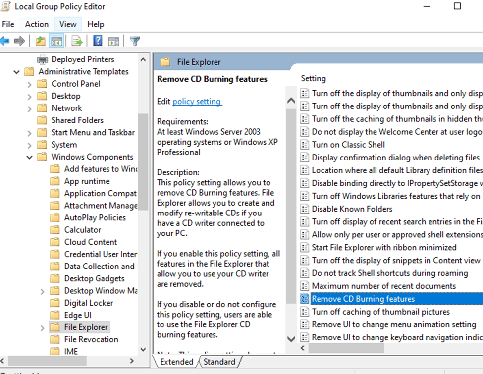Select "Start File Explorer with ribbon minimized" setting

pos(384,247)
